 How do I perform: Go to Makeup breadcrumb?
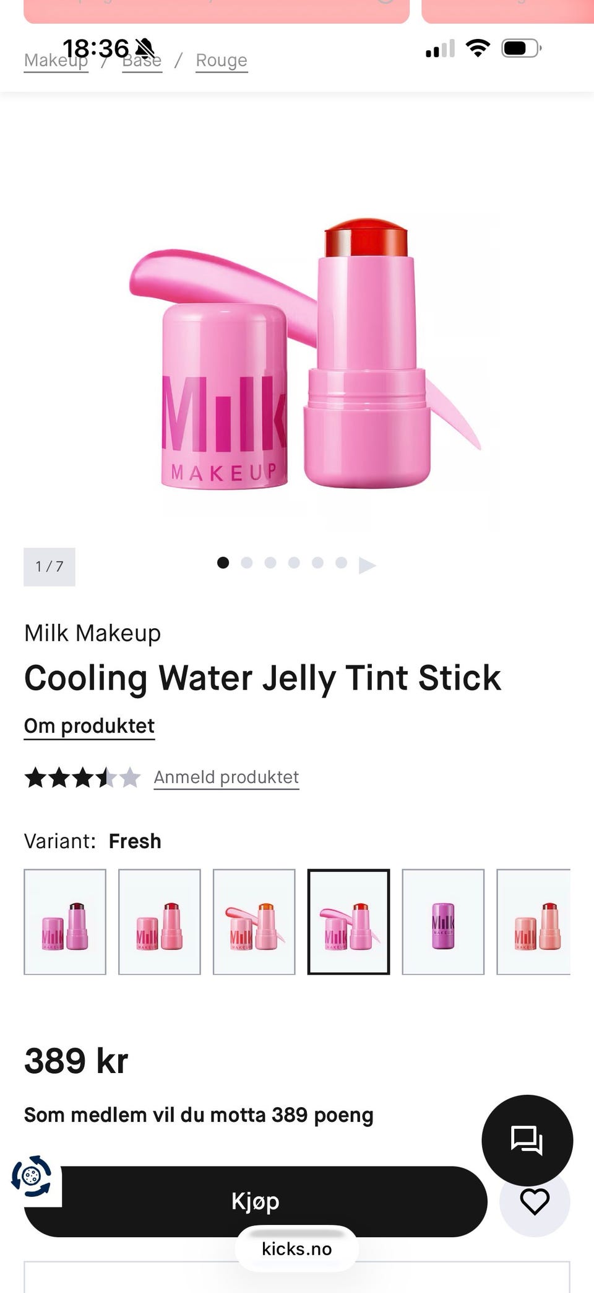pyautogui.click(x=56, y=60)
